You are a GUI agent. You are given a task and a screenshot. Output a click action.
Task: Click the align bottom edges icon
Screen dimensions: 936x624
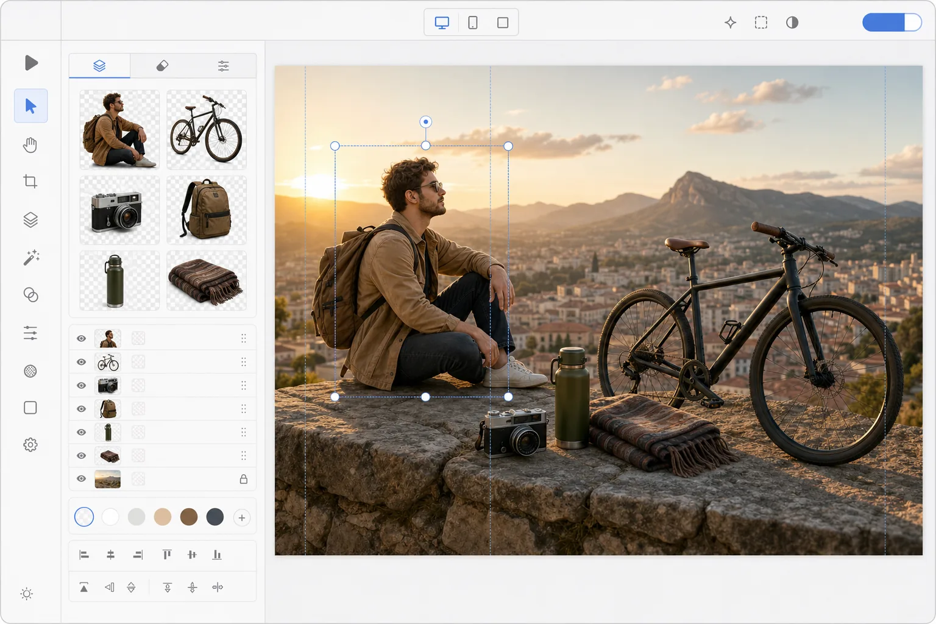(x=217, y=555)
